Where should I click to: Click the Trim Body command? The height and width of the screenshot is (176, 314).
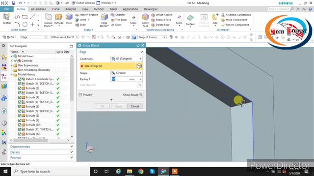click(x=119, y=20)
